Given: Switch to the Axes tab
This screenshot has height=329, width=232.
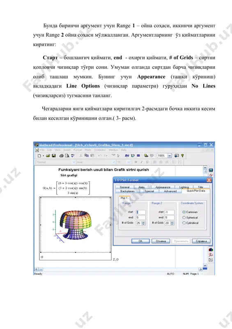Looking at the screenshot, I should point(142,187).
